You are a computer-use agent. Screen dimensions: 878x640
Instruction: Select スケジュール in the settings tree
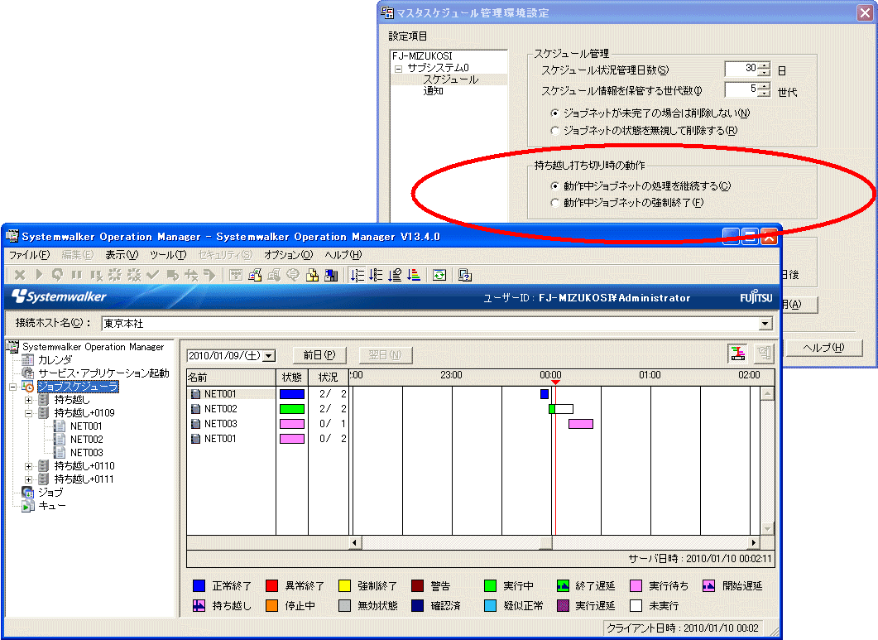[450, 79]
